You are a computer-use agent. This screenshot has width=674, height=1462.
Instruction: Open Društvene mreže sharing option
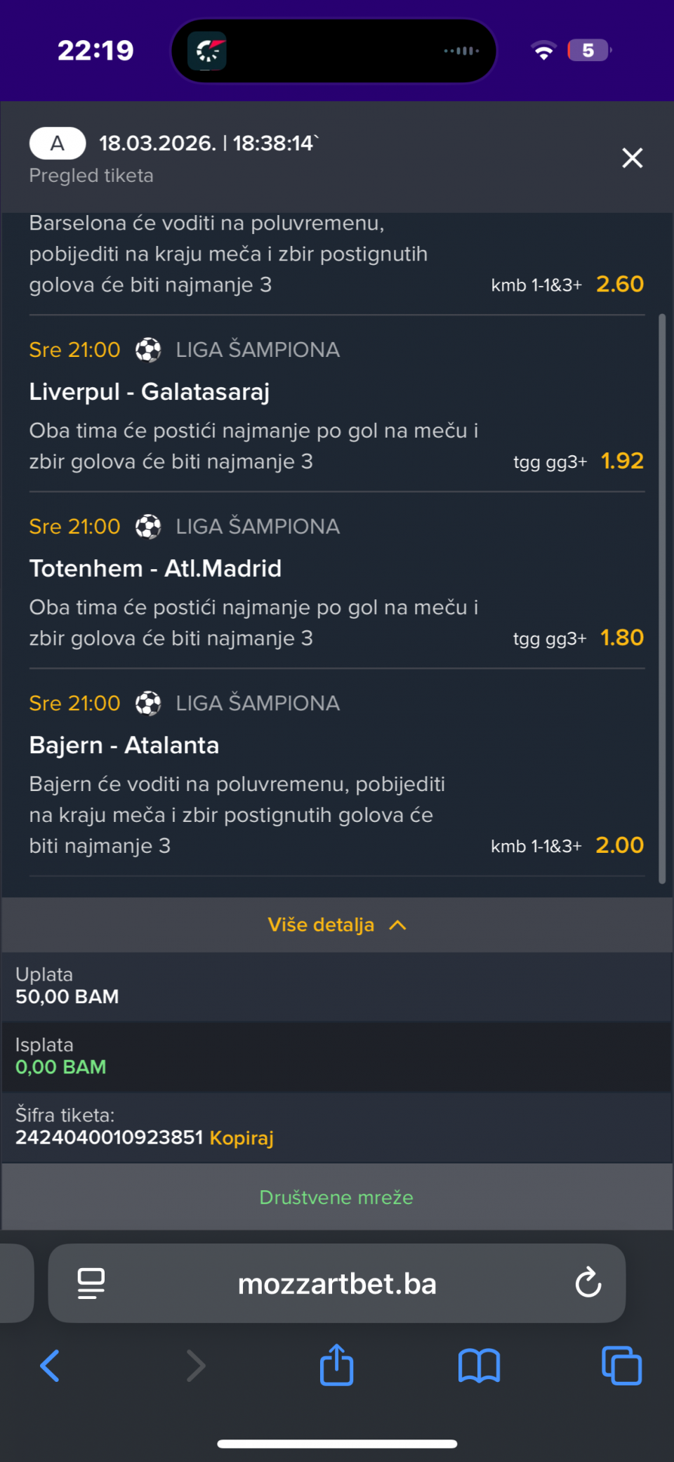point(336,1197)
